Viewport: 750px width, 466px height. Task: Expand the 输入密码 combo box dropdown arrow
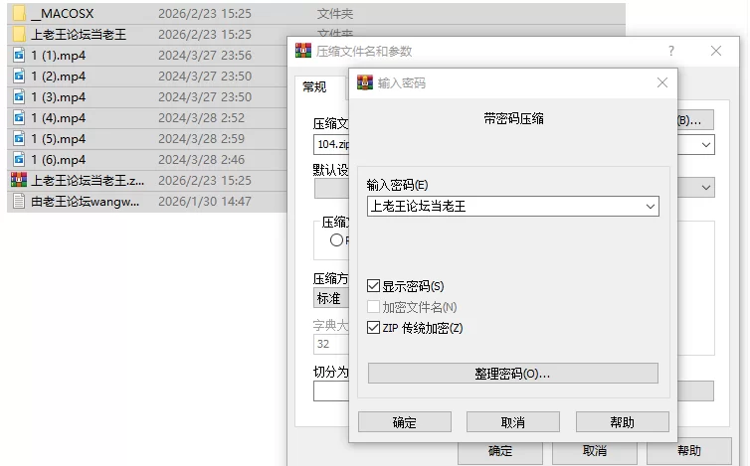[650, 207]
